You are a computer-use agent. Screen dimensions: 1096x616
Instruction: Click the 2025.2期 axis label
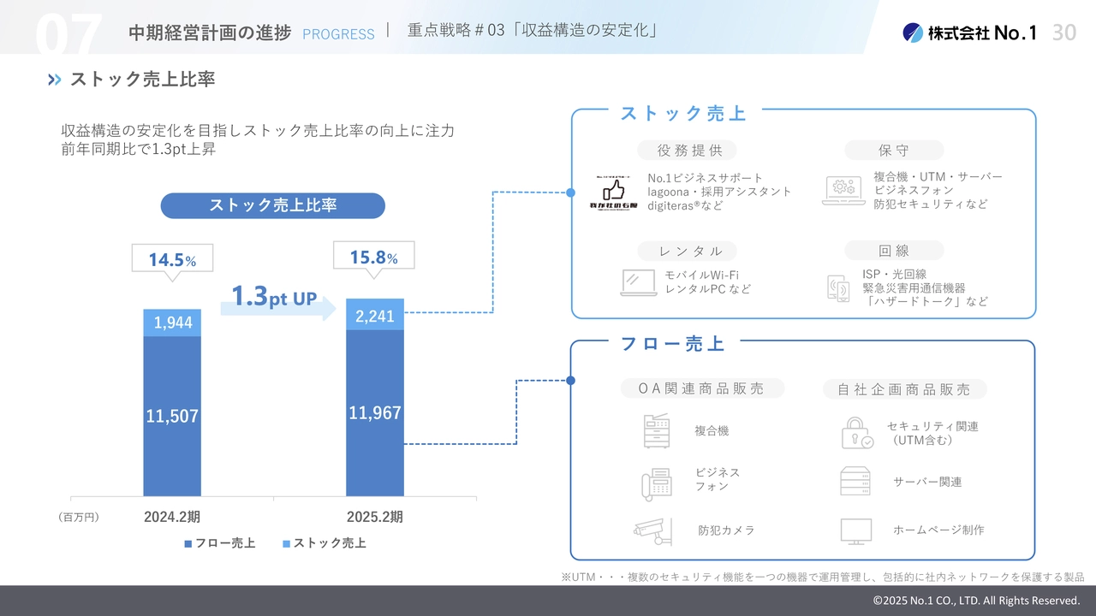point(375,517)
